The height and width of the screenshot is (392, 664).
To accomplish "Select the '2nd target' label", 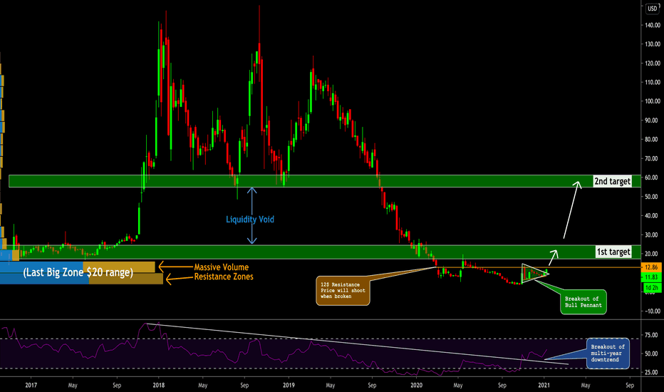I will pyautogui.click(x=612, y=181).
